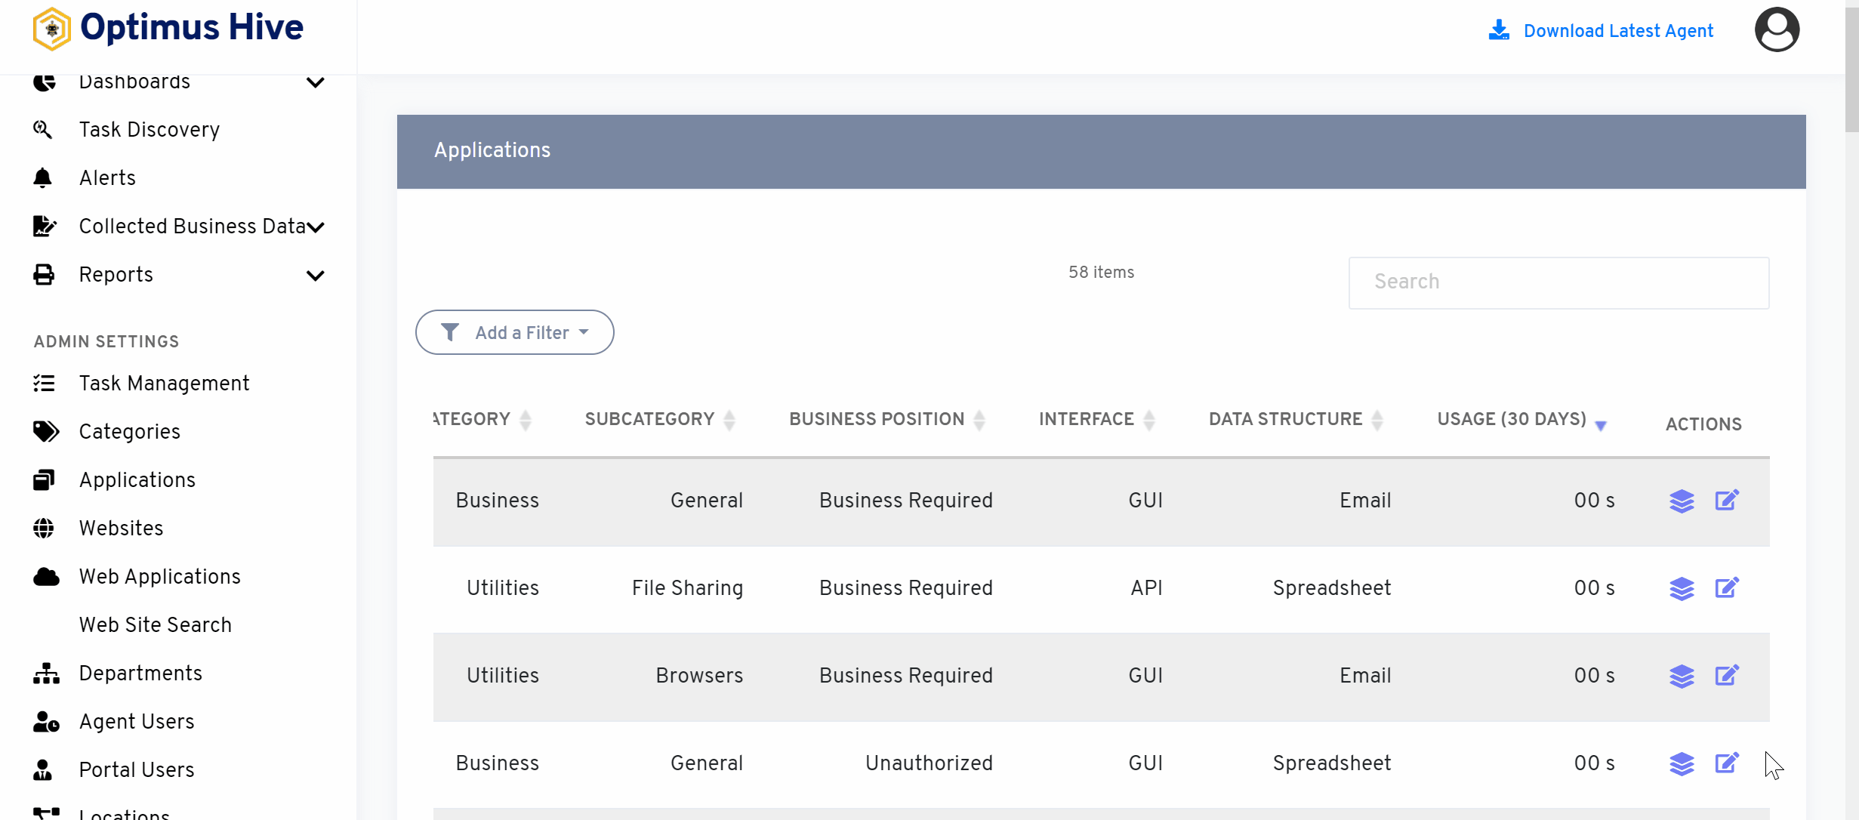Click the layers icon in the Email Business row
This screenshot has width=1859, height=820.
click(x=1681, y=501)
